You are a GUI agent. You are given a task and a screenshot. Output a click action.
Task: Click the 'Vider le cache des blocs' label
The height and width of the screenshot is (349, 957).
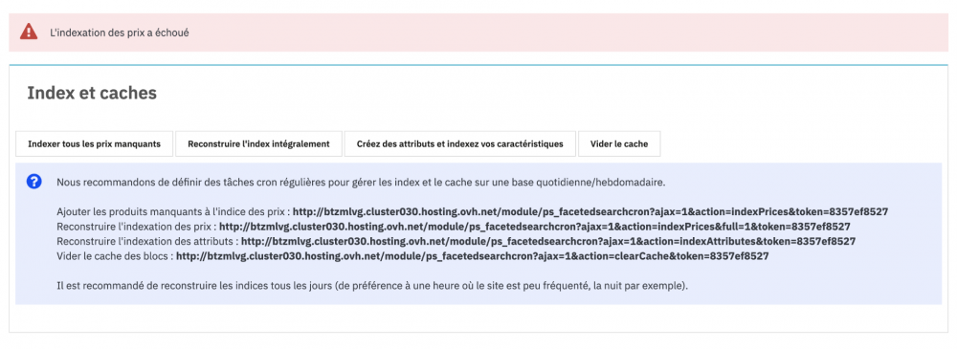pyautogui.click(x=116, y=256)
